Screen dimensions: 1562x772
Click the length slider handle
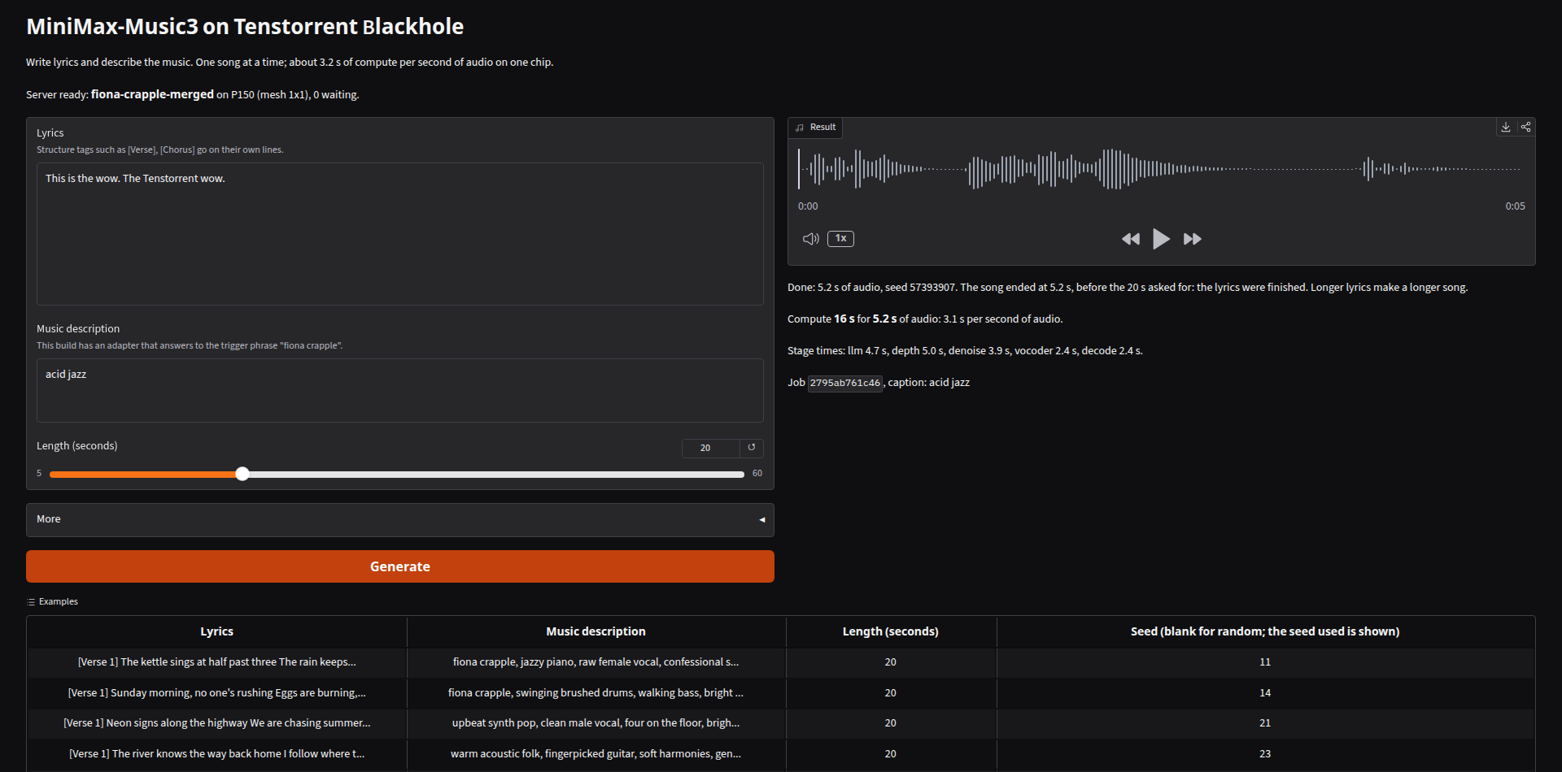(x=242, y=474)
